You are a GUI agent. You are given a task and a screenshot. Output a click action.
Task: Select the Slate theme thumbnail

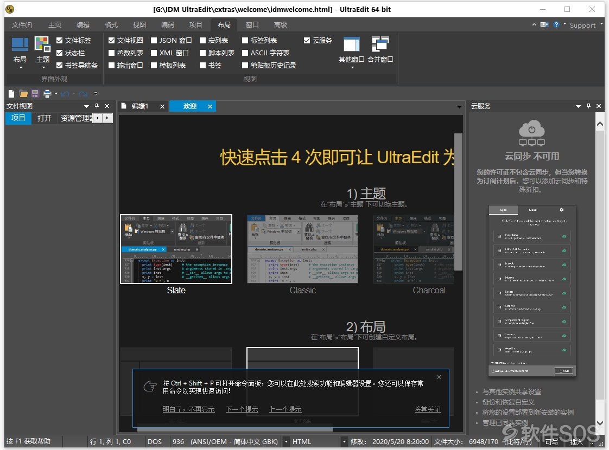[x=176, y=249]
